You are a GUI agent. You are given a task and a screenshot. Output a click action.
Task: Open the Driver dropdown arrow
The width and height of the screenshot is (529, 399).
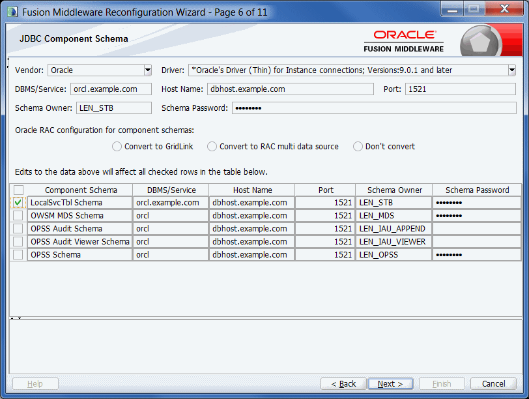pos(512,70)
